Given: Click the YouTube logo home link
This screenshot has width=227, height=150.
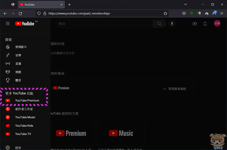Looking at the screenshot, I should [25, 24].
